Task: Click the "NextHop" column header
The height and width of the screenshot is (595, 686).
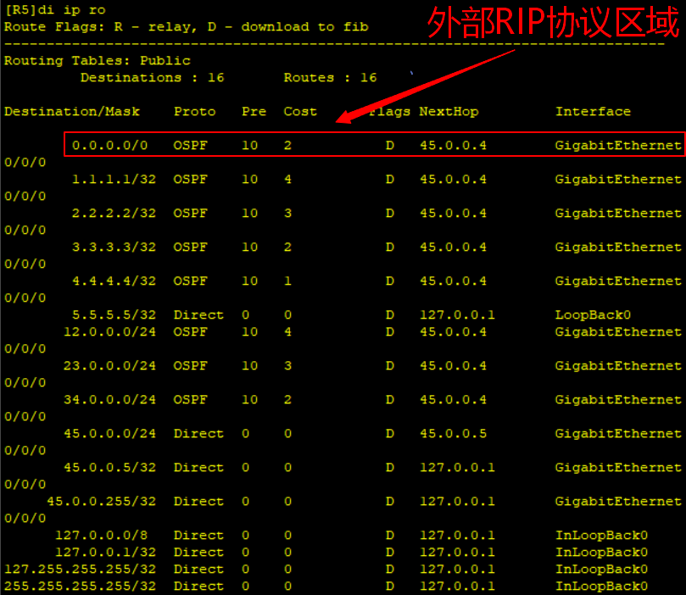Action: click(449, 112)
